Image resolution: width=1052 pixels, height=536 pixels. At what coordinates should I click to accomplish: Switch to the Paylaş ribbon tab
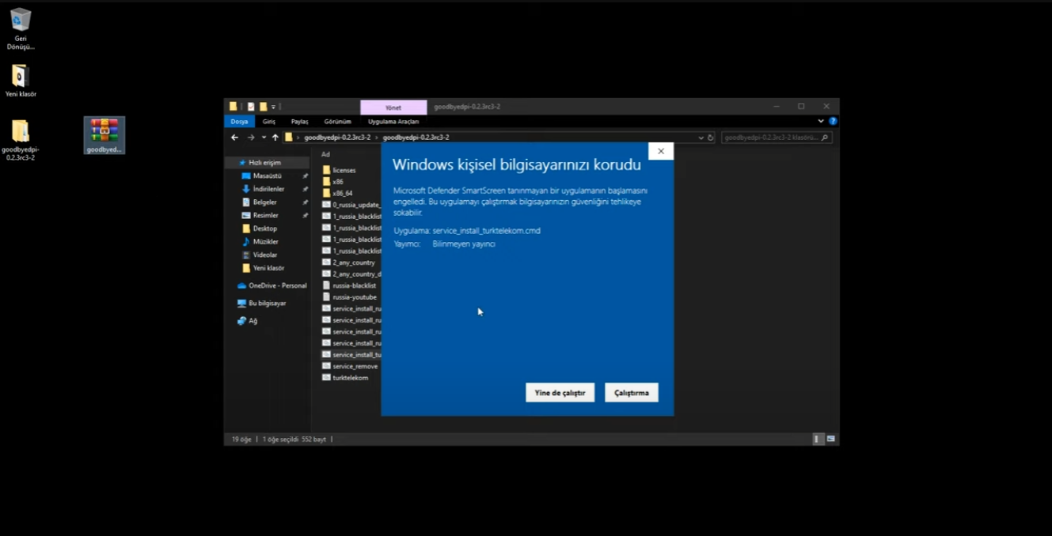click(x=300, y=122)
